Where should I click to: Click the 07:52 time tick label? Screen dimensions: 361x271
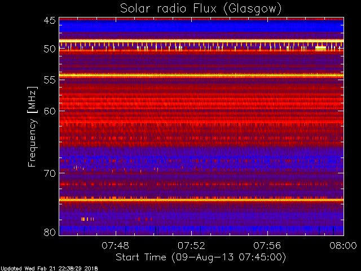point(191,246)
